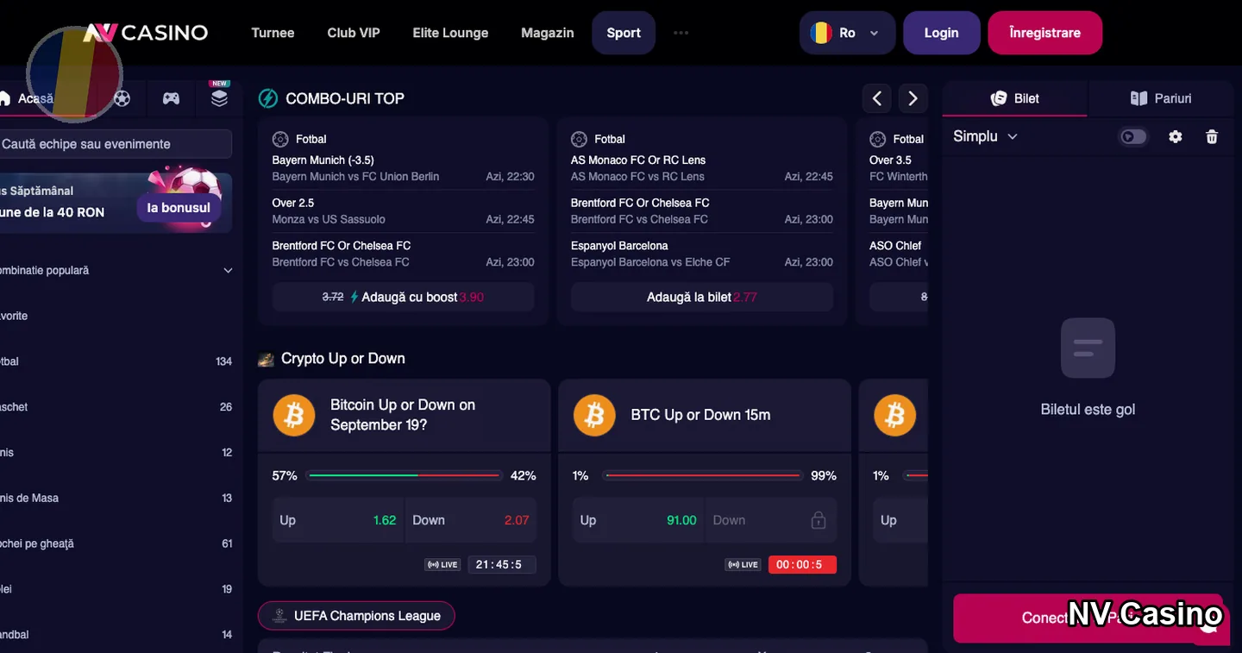This screenshot has width=1242, height=653.
Task: Open the Turnee menu item
Action: tap(273, 33)
